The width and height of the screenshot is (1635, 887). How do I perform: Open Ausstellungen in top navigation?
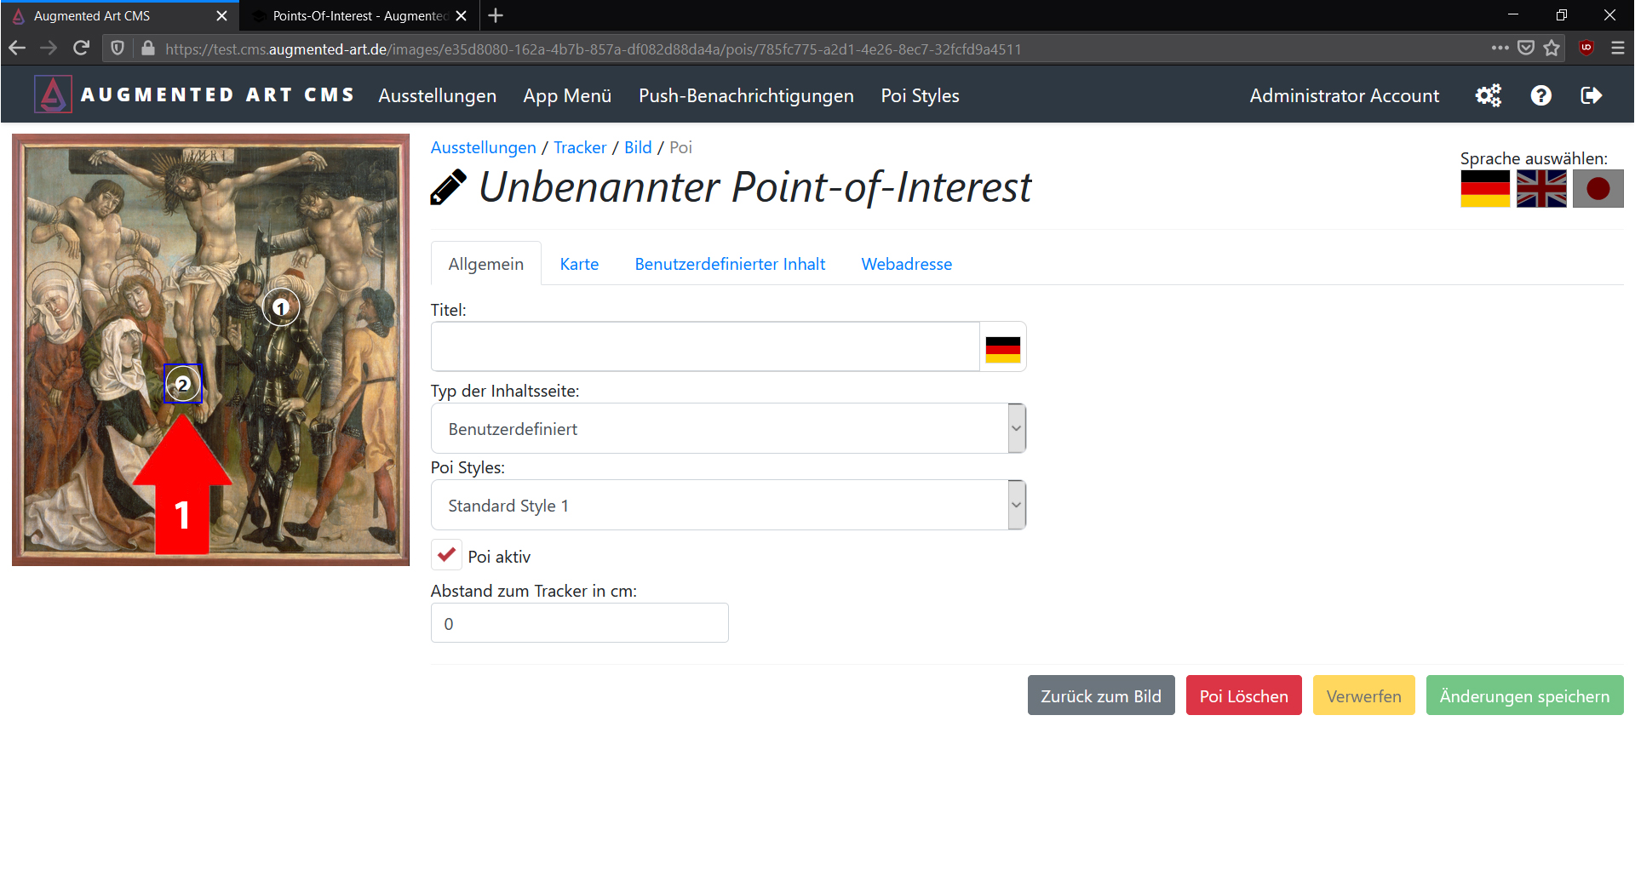pyautogui.click(x=438, y=95)
